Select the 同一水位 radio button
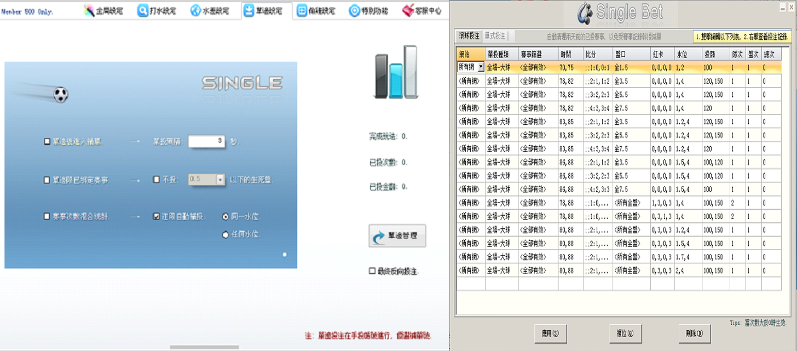Viewport: 797px width, 351px height. click(x=225, y=216)
